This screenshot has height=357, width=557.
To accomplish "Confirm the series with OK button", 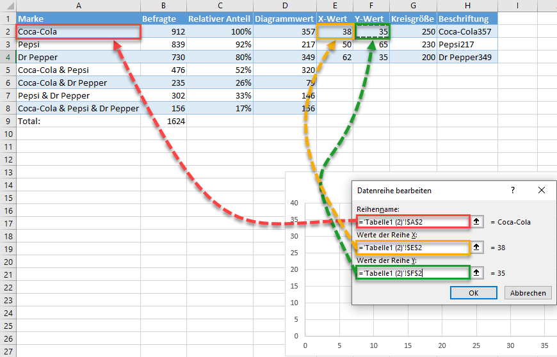I will pyautogui.click(x=474, y=293).
